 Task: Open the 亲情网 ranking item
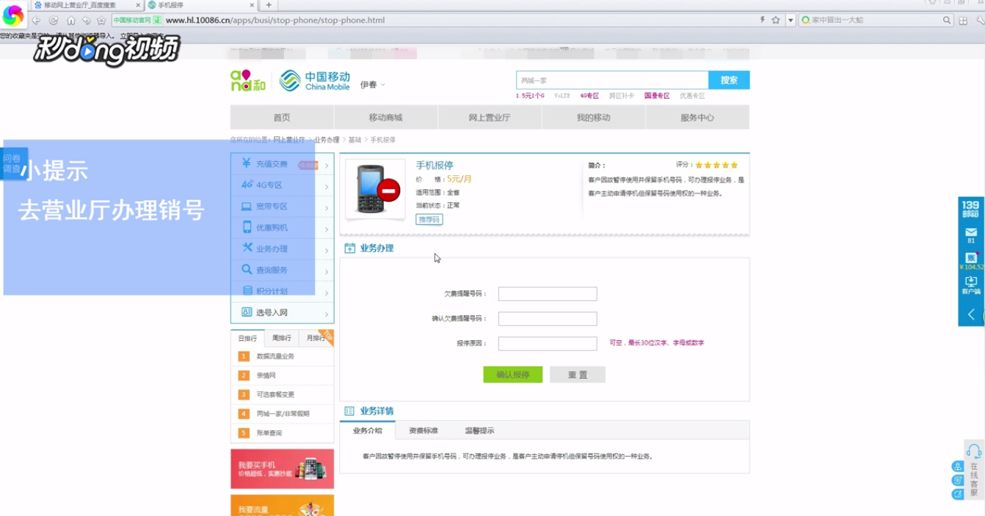coord(266,375)
